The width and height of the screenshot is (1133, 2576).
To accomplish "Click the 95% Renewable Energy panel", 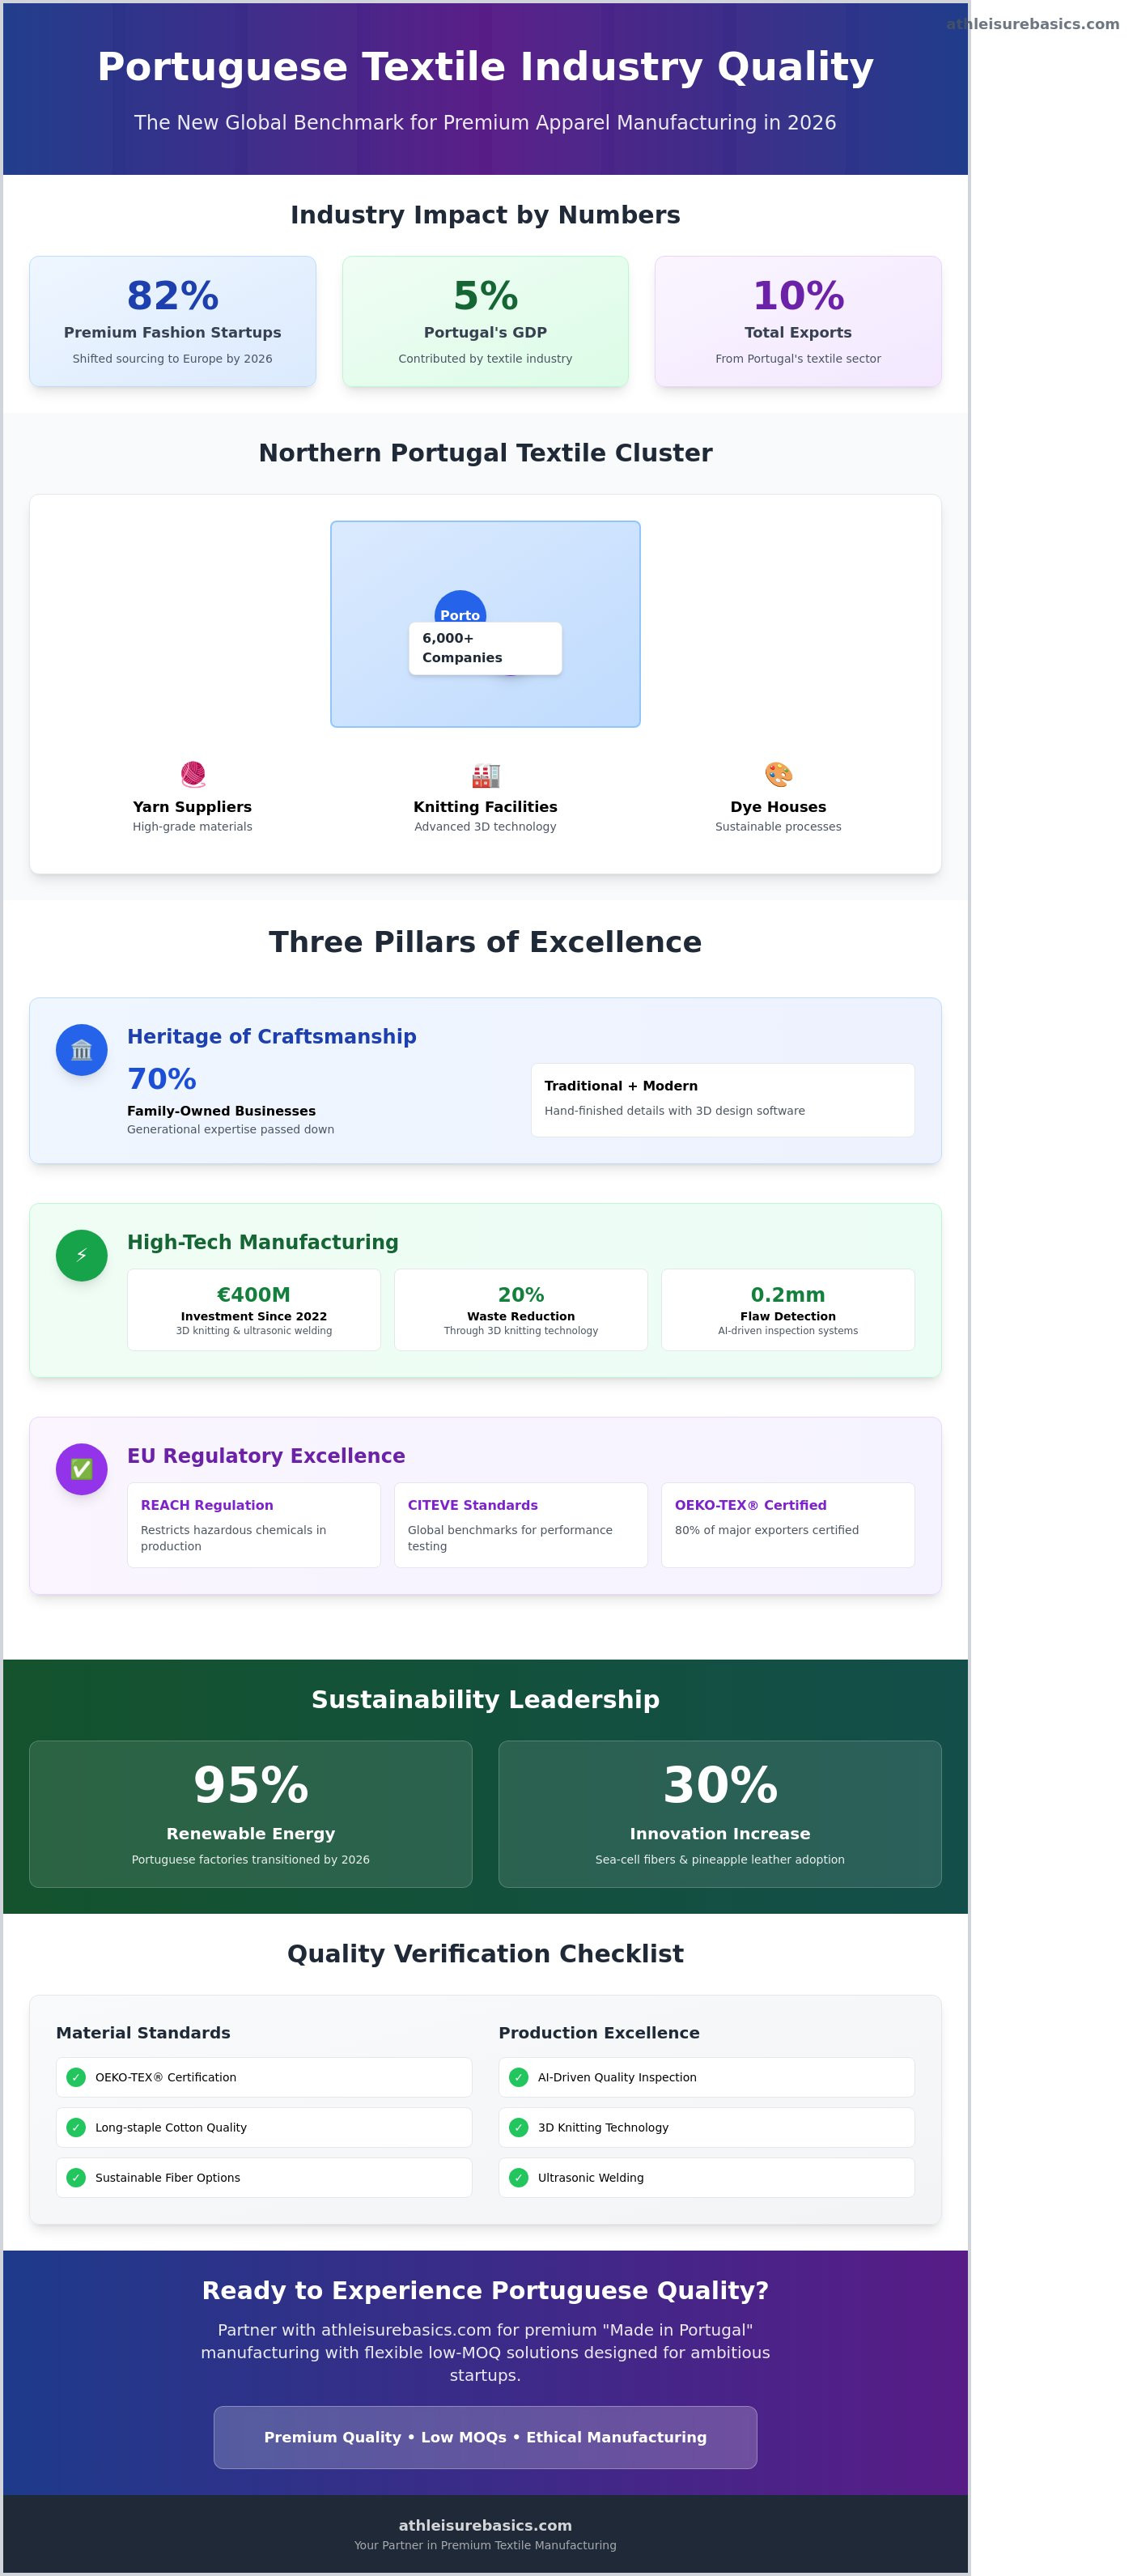I will pyautogui.click(x=251, y=1813).
